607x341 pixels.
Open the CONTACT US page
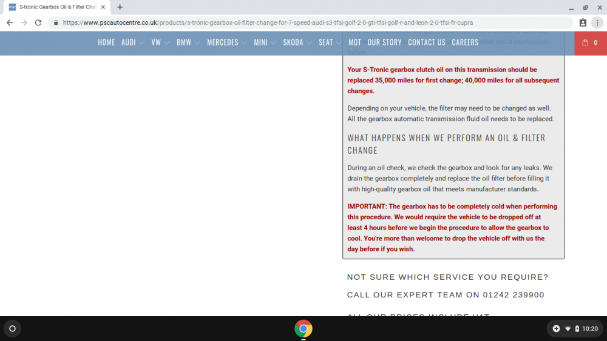tap(427, 42)
